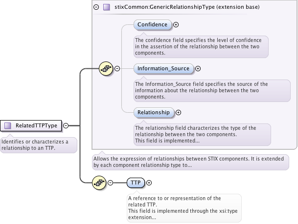Select the Confidence element node
298x224 pixels.
pos(152,24)
